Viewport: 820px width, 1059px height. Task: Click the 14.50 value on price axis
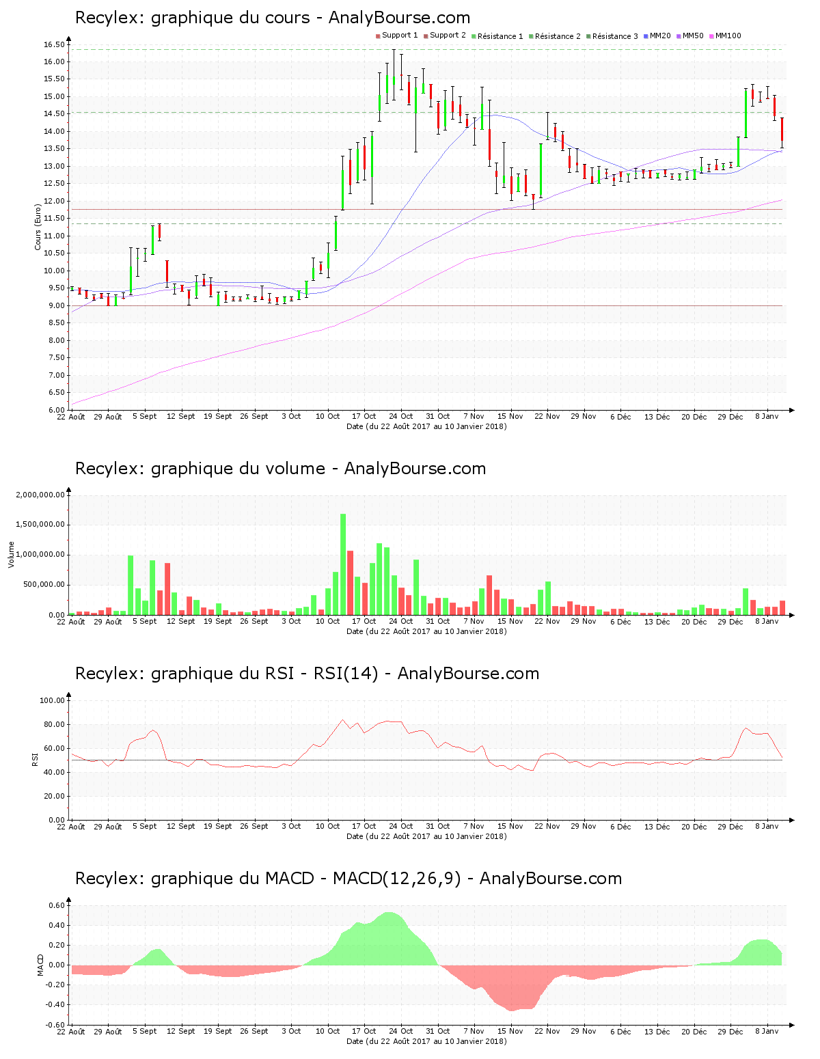pos(54,114)
